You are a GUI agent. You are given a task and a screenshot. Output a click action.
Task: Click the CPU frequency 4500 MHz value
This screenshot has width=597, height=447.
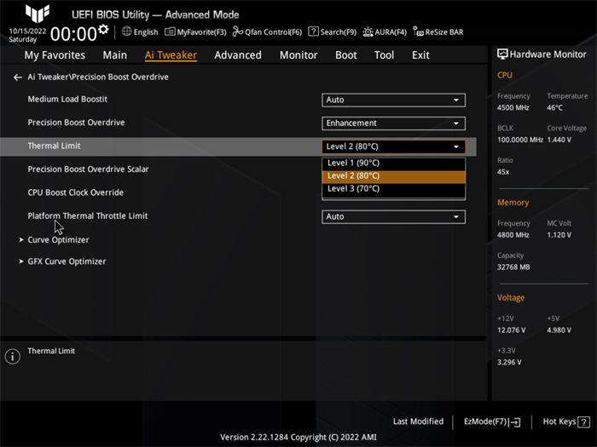pos(513,108)
